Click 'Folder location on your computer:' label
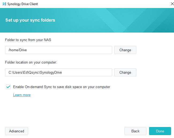The width and height of the screenshot is (174, 138). coord(31,62)
